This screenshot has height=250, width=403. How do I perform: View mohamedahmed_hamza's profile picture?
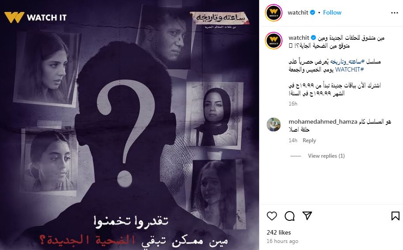(274, 125)
